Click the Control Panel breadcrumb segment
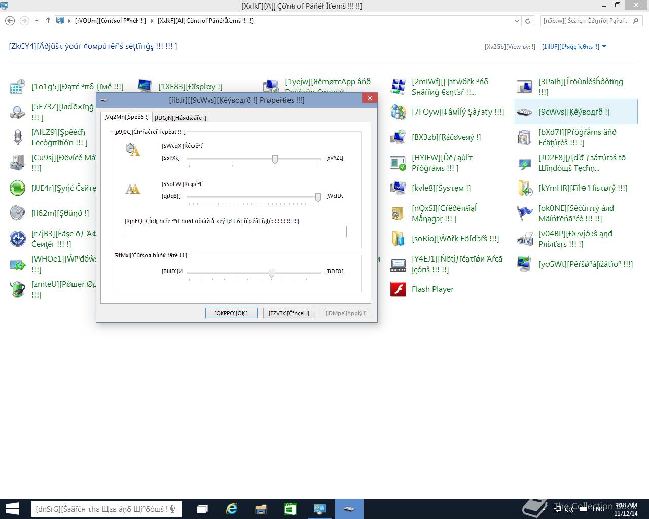649x519 pixels. 110,21
